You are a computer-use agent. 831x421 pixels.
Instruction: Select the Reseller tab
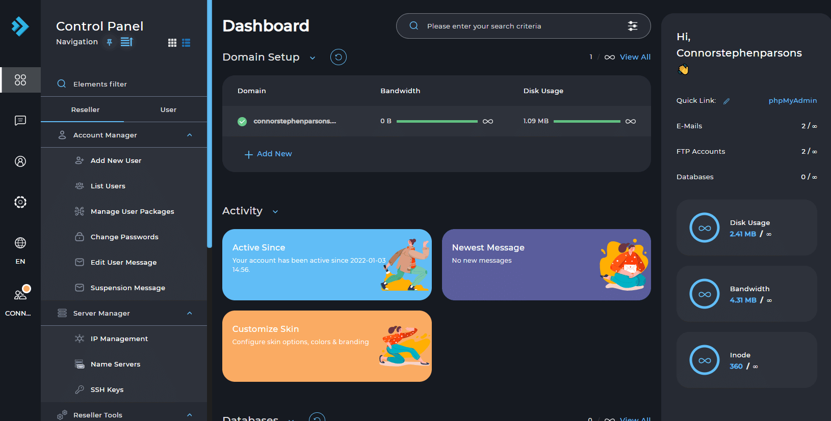pos(85,109)
